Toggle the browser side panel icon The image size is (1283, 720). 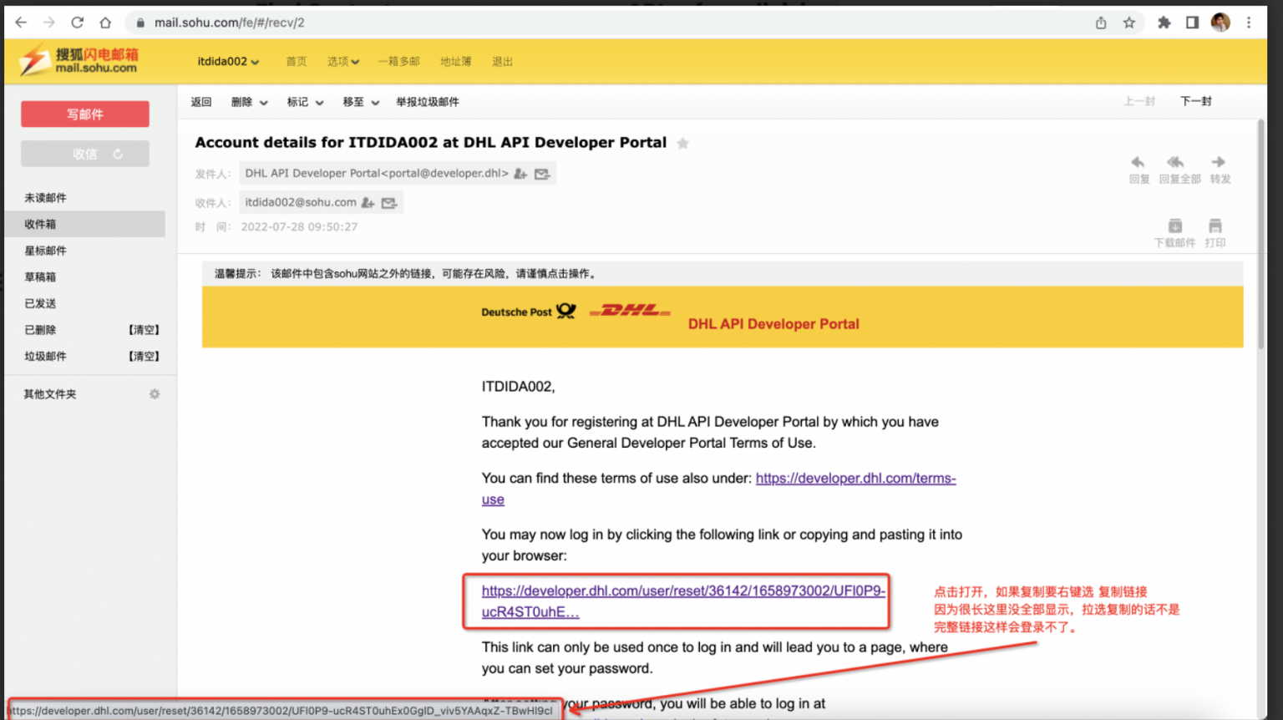pos(1192,23)
